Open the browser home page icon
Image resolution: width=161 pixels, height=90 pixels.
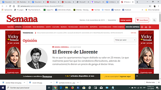pyautogui.click(x=14, y=6)
